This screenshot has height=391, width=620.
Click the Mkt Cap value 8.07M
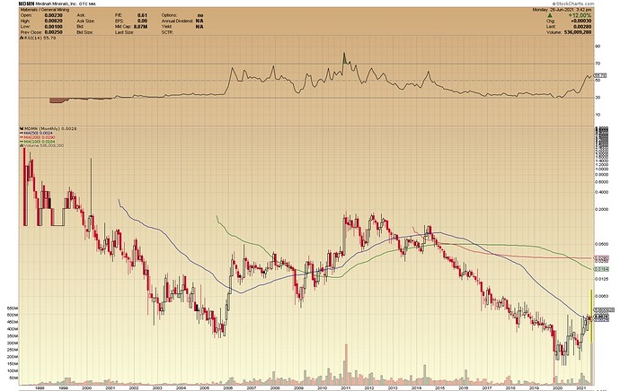pos(140,26)
